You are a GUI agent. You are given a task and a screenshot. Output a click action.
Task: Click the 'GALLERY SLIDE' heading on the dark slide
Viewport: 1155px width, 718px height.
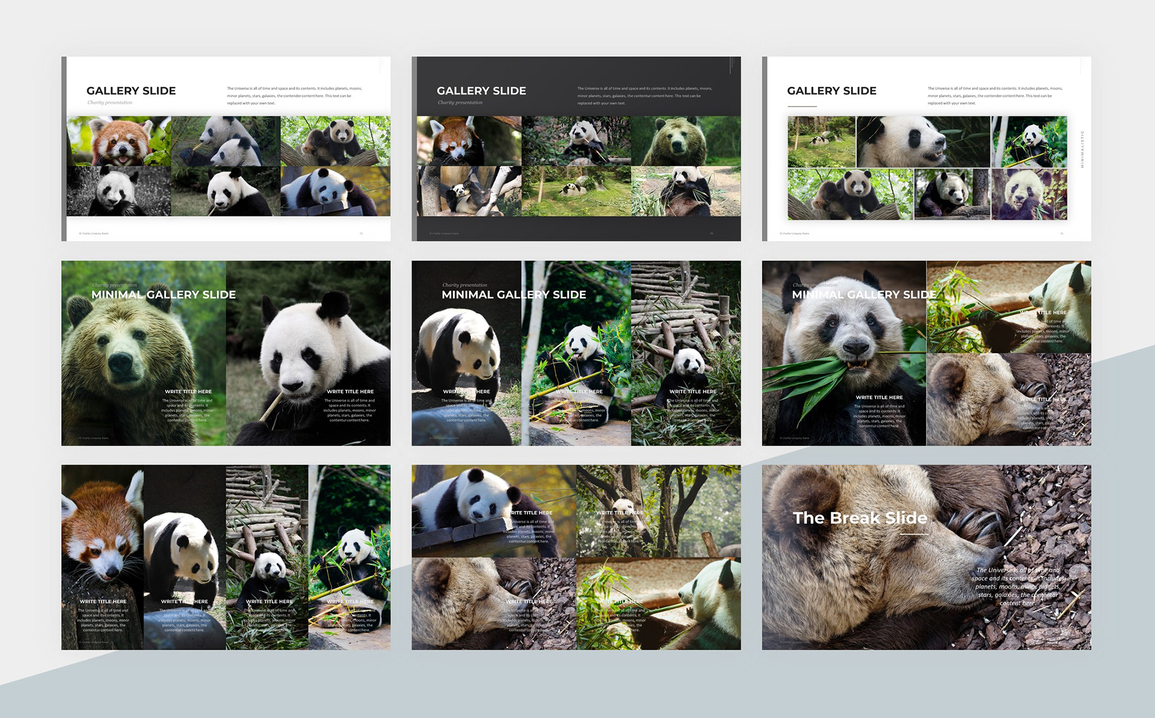pyautogui.click(x=481, y=91)
